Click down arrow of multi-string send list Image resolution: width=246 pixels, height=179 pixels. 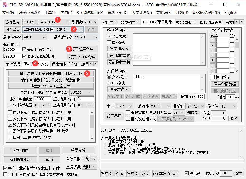click(237, 71)
